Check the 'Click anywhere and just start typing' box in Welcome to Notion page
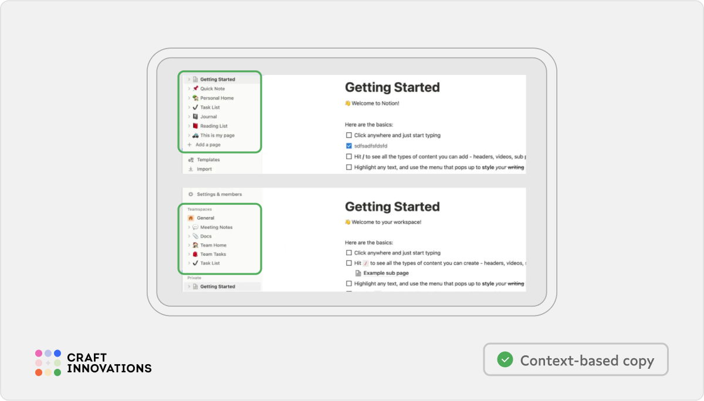 (349, 135)
